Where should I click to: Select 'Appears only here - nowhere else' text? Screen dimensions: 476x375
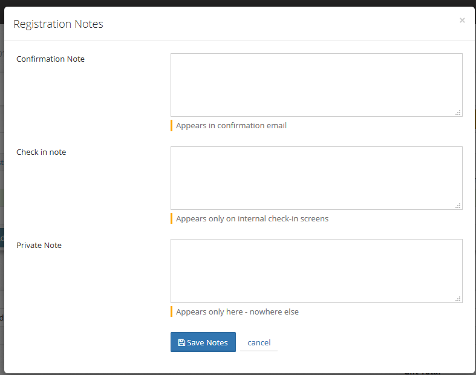coord(237,312)
